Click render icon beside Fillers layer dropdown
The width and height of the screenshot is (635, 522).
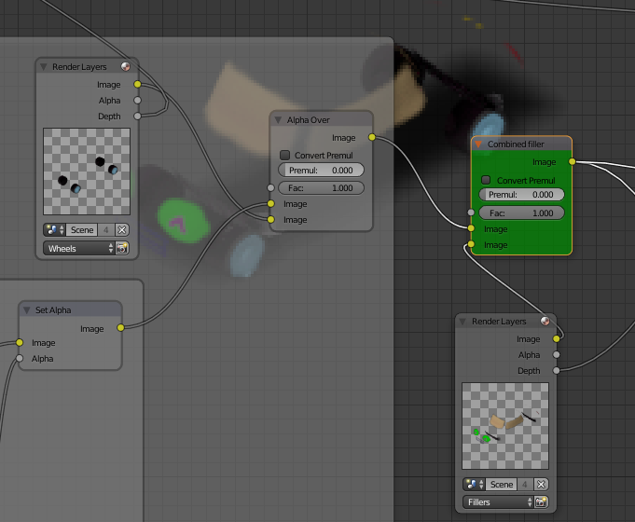click(541, 502)
